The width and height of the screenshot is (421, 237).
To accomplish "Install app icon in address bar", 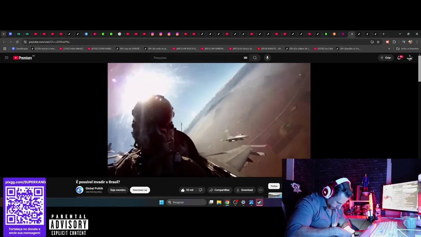I will coord(372,42).
